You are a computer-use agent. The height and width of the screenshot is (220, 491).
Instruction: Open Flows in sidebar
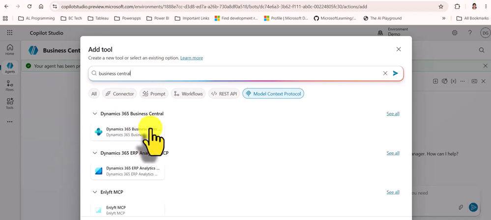pyautogui.click(x=10, y=86)
